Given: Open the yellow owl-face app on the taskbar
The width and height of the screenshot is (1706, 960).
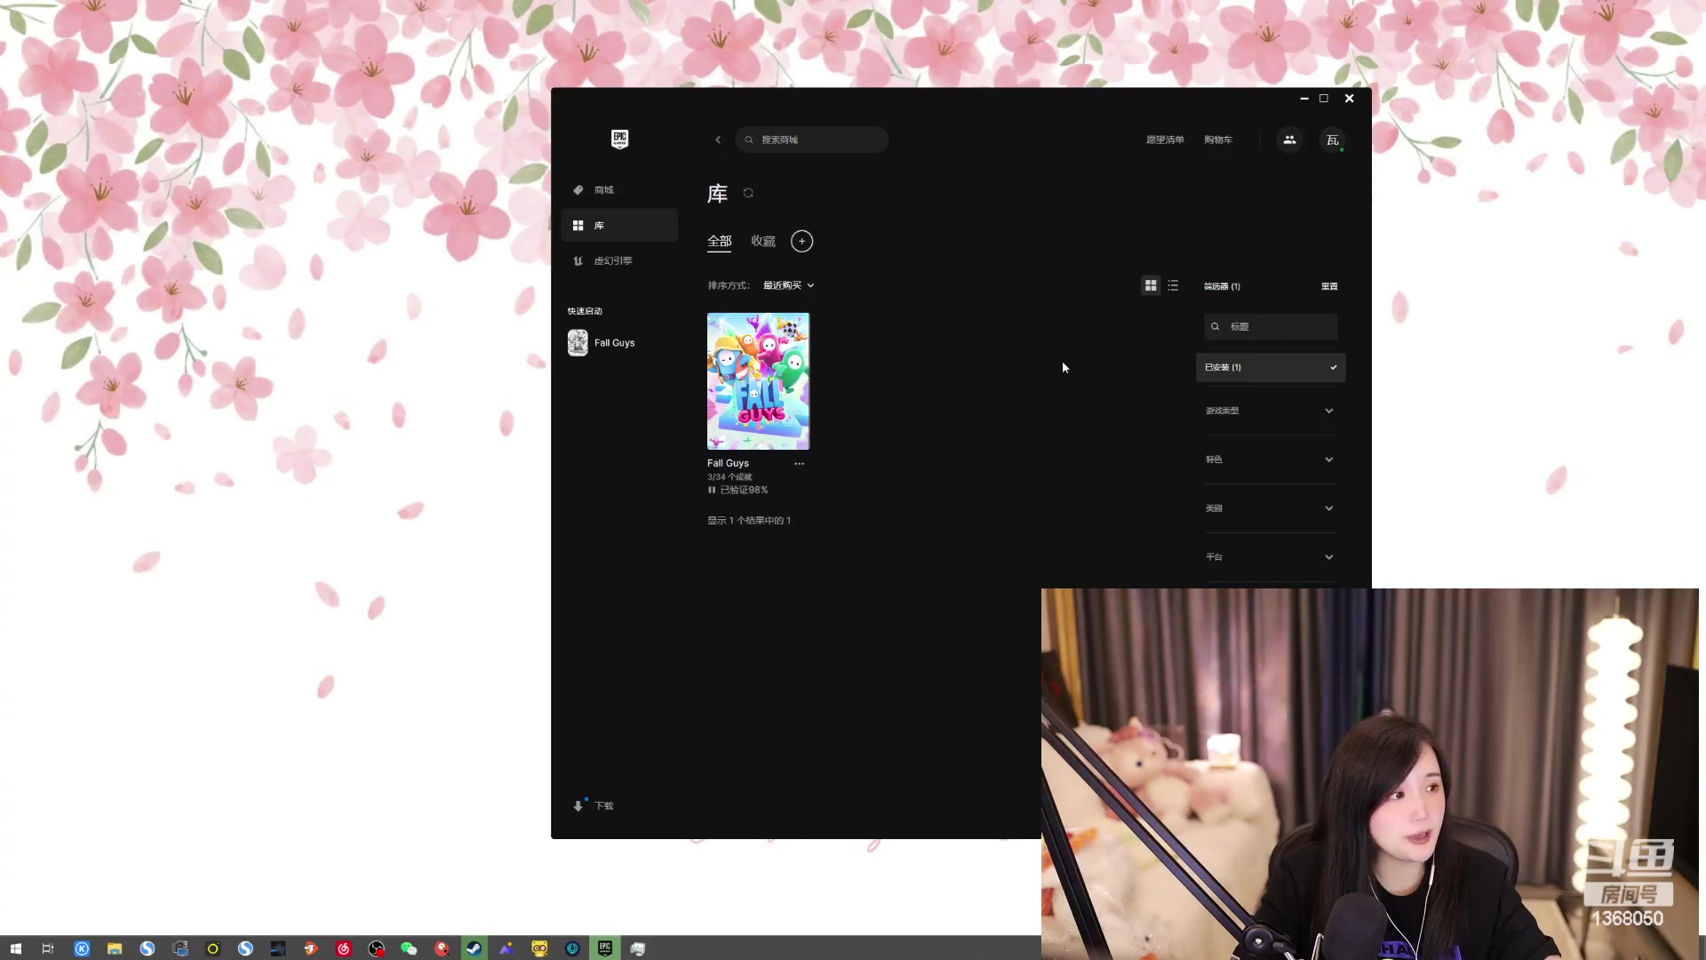Looking at the screenshot, I should point(539,948).
